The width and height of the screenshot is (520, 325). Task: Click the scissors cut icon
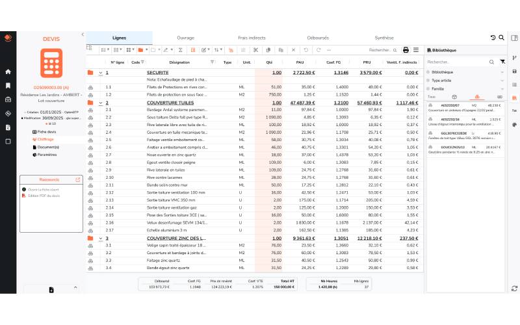coord(256,50)
